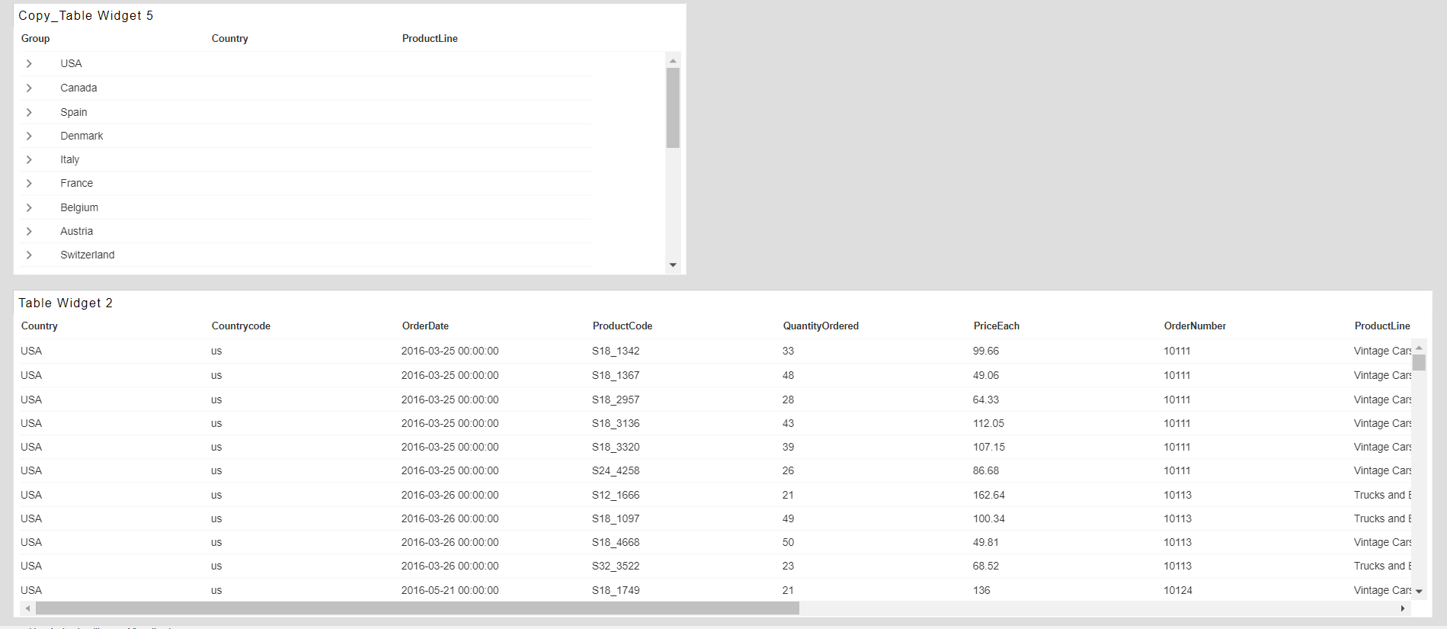Click scroll down arrow in Table Widget 2
Viewport: 1447px width, 629px height.
tap(1419, 591)
